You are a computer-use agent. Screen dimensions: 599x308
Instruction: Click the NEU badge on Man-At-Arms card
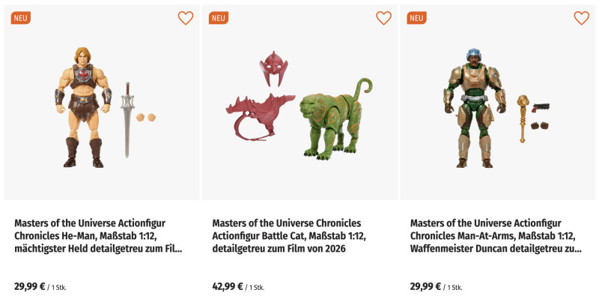point(416,18)
